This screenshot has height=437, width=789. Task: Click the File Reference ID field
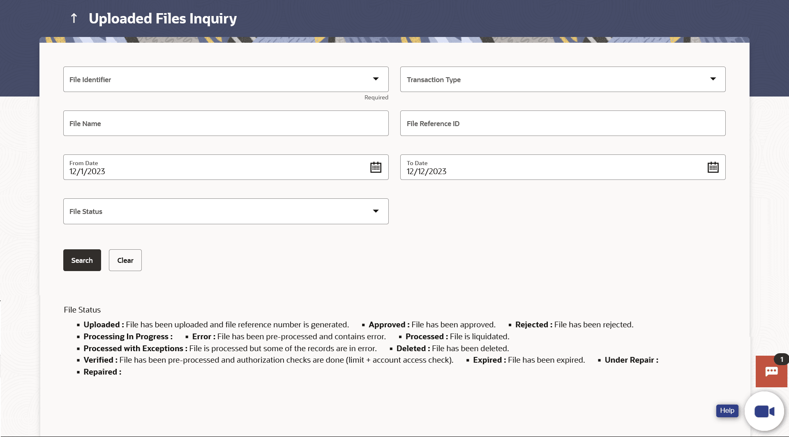click(x=563, y=123)
